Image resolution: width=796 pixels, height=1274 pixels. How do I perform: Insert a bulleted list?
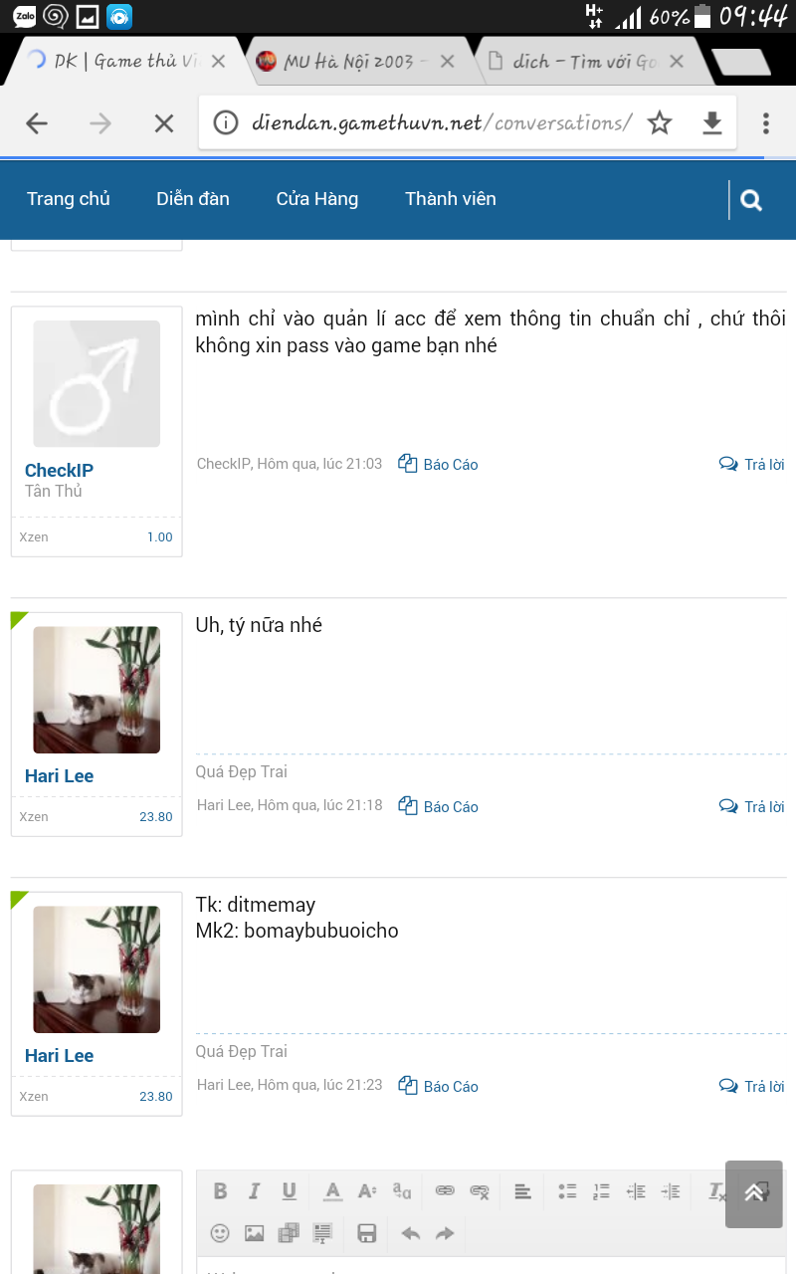[x=567, y=1191]
